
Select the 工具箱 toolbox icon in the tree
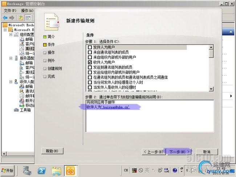click(16, 110)
